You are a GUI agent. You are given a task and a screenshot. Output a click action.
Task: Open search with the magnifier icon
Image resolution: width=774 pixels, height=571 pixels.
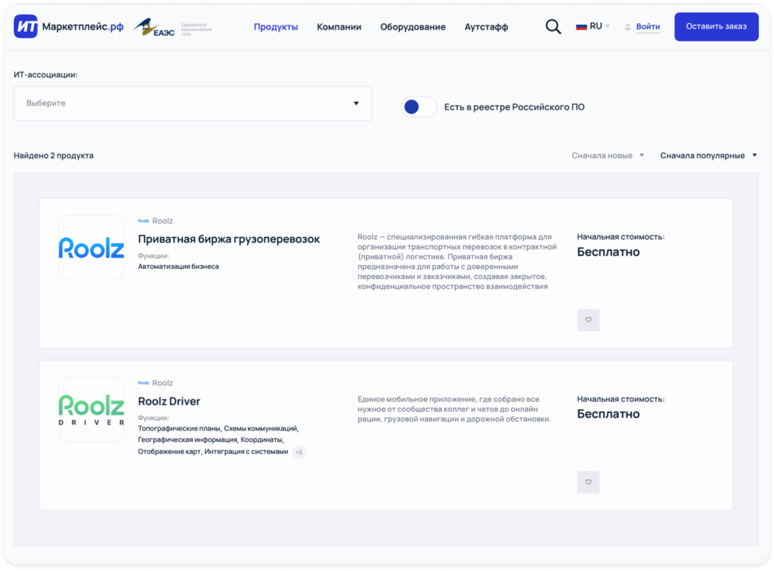[553, 26]
